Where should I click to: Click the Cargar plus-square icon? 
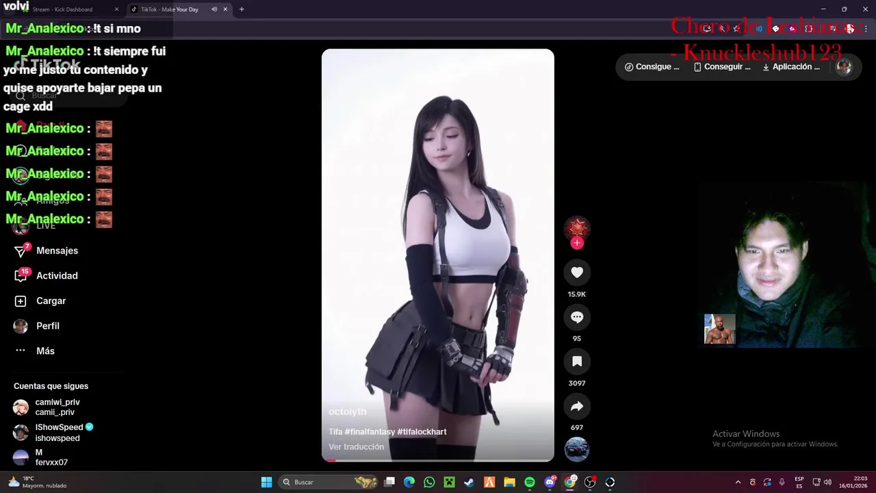click(x=21, y=301)
